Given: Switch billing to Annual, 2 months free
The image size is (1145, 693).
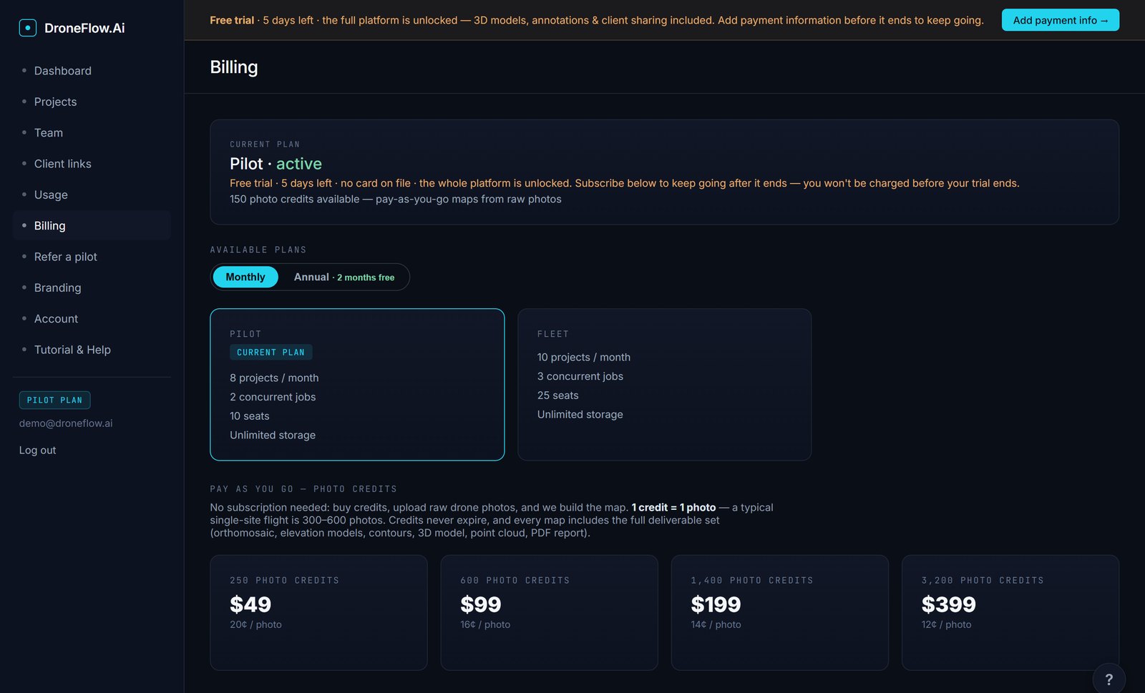Looking at the screenshot, I should click(x=344, y=277).
